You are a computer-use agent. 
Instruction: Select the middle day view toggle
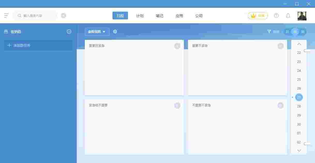coord(295,32)
